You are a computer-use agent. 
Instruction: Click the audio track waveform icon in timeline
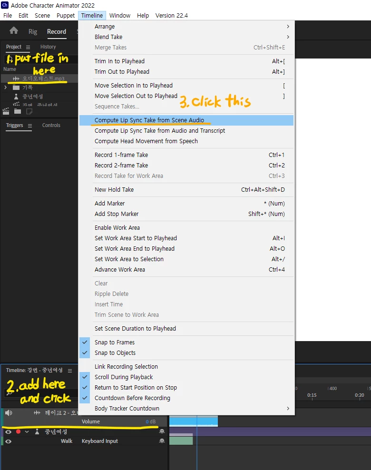pyautogui.click(x=37, y=413)
